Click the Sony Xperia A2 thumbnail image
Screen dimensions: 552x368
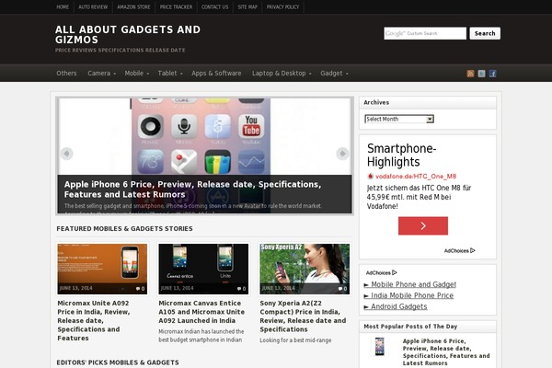pyautogui.click(x=305, y=269)
